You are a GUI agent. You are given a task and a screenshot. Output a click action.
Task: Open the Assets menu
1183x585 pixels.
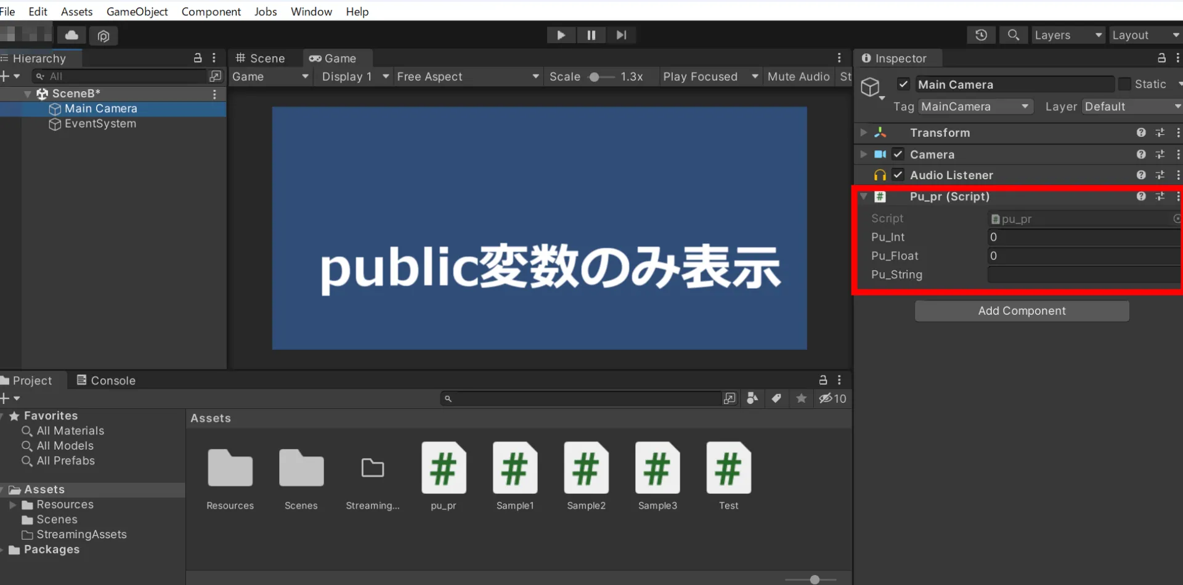pyautogui.click(x=76, y=11)
